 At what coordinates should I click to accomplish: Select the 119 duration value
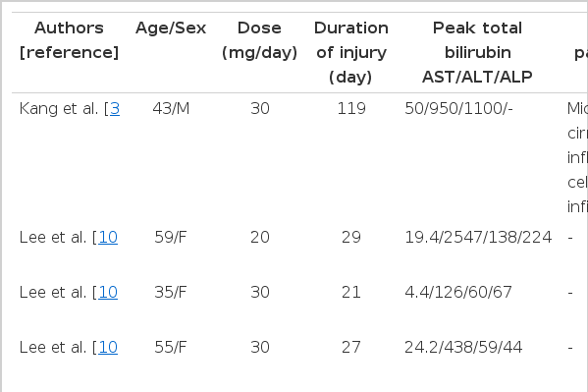351,109
